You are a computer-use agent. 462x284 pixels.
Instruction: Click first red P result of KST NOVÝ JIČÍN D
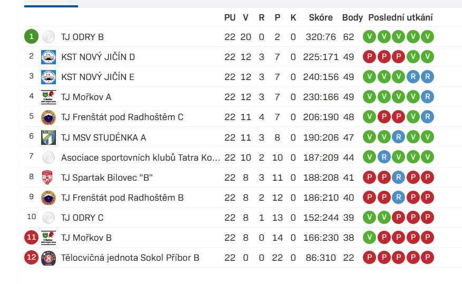[369, 57]
